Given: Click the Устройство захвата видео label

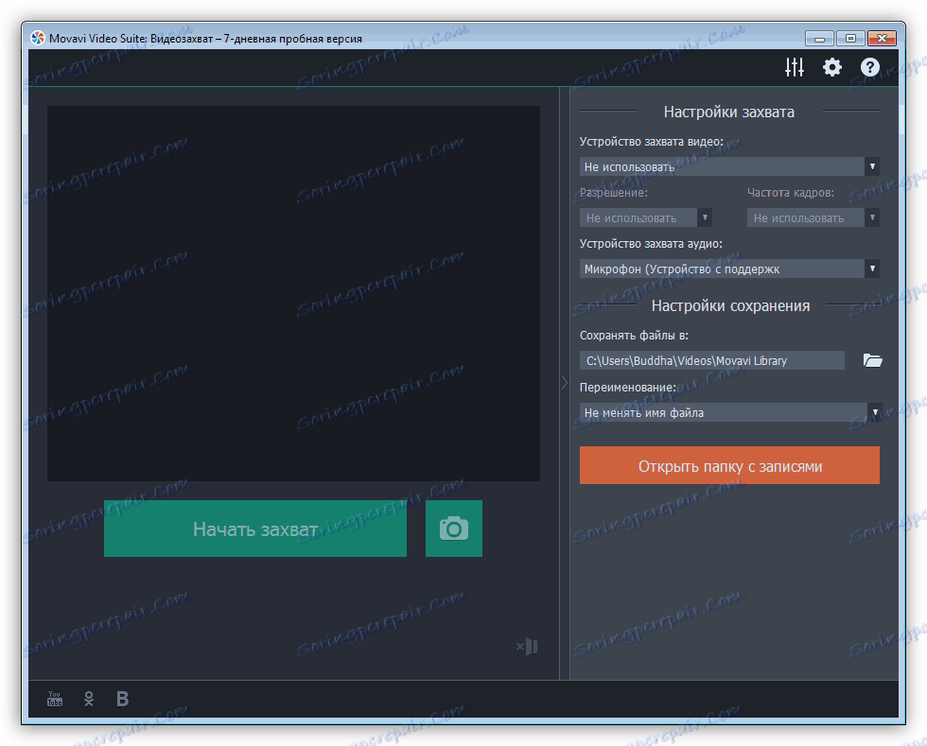Looking at the screenshot, I should [x=651, y=142].
